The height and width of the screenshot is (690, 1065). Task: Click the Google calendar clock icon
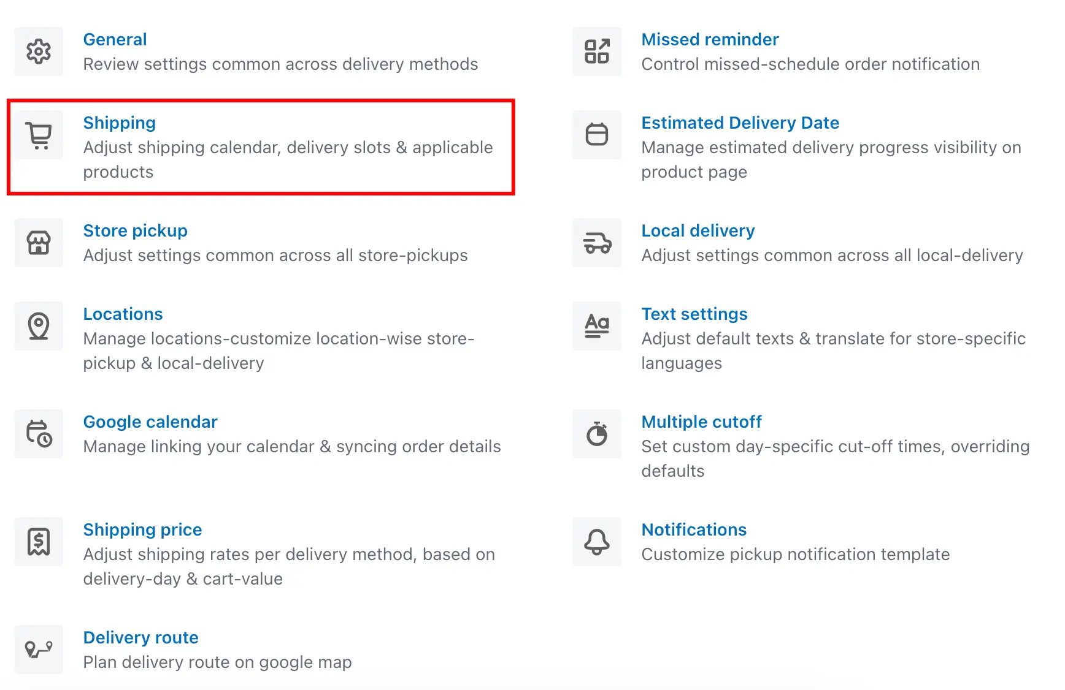[x=39, y=434]
